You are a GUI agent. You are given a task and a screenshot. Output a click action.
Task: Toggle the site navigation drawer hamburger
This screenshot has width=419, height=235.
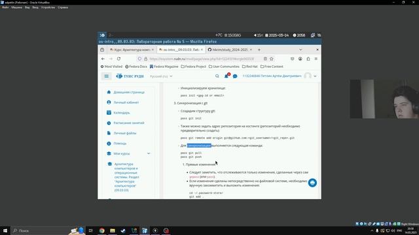pyautogui.click(x=106, y=76)
